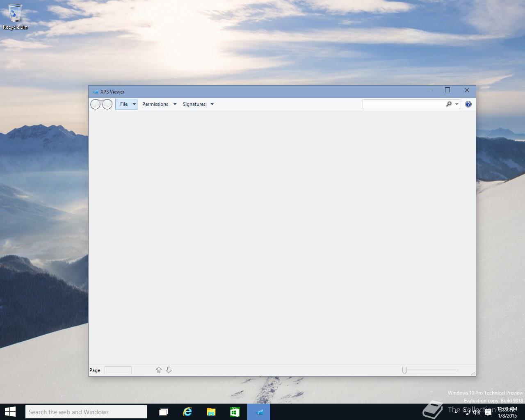Open the Permissions menu
This screenshot has height=420, width=525.
point(155,104)
